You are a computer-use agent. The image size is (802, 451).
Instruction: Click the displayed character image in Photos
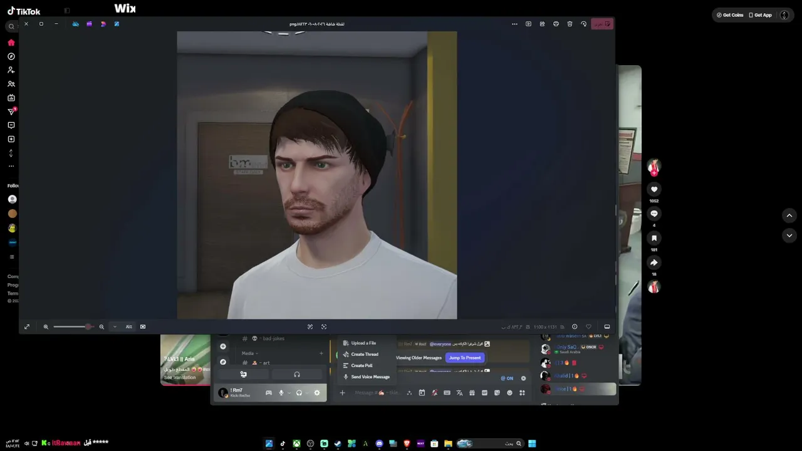pyautogui.click(x=317, y=175)
